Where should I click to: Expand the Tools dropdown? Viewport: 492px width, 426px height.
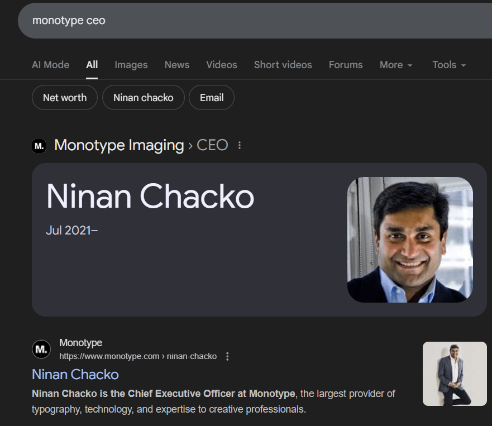pyautogui.click(x=449, y=65)
